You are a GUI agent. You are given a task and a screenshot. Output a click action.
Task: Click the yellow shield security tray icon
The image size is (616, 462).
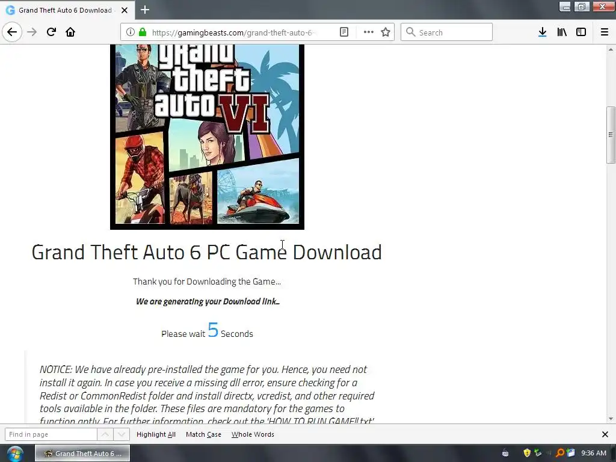click(527, 453)
